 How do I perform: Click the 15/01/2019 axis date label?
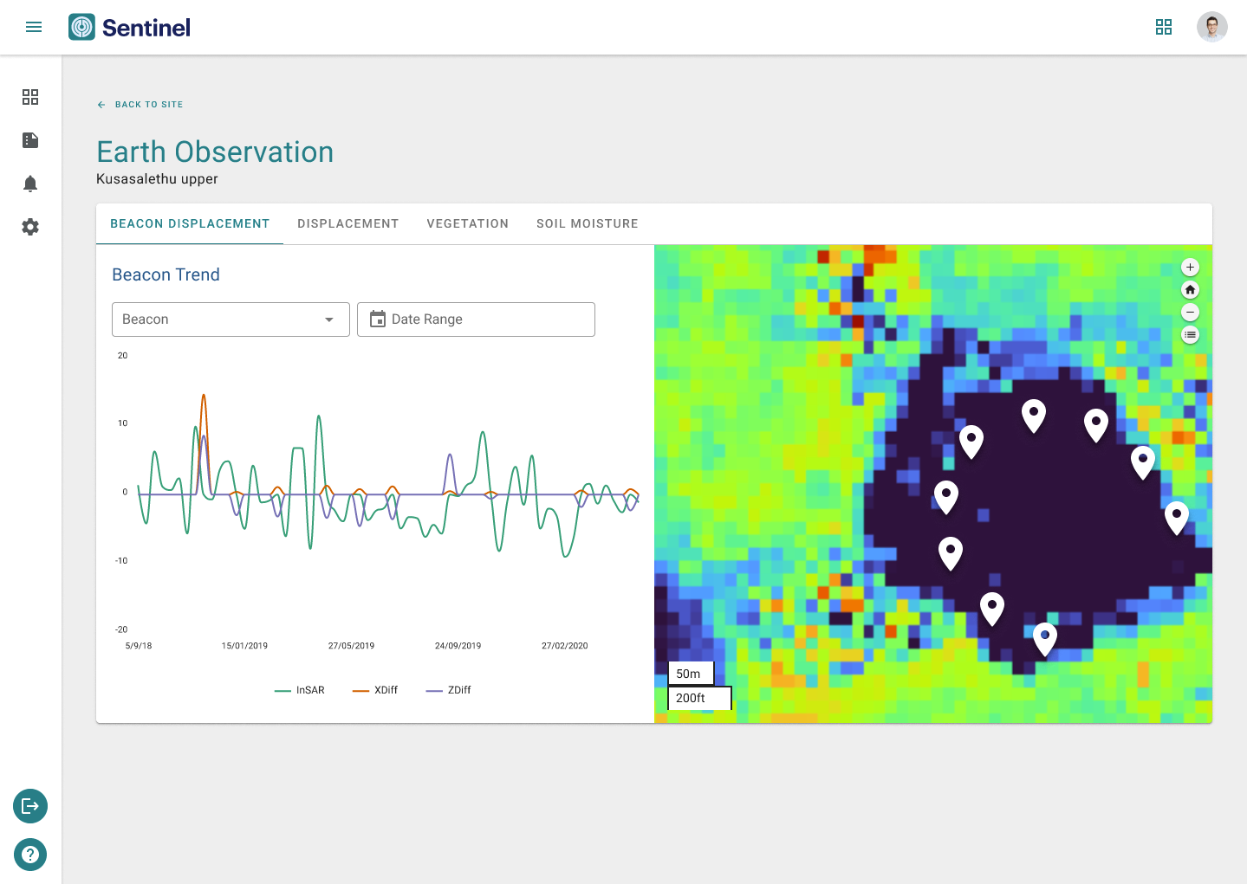pos(244,646)
